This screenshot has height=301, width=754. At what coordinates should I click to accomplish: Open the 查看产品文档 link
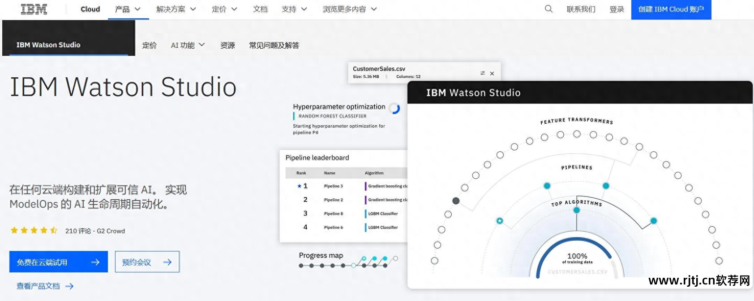pyautogui.click(x=38, y=286)
